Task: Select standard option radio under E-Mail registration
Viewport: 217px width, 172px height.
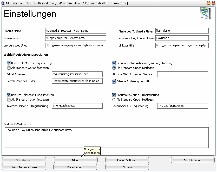Action: point(9,68)
